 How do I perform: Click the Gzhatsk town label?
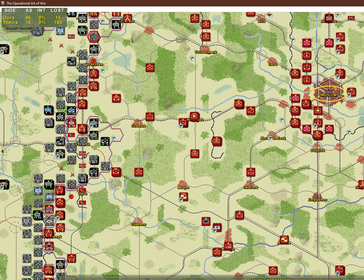(x=139, y=126)
